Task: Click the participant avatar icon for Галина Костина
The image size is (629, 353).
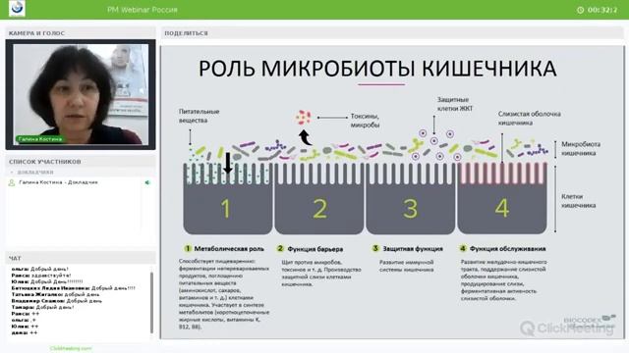Action: [12, 182]
